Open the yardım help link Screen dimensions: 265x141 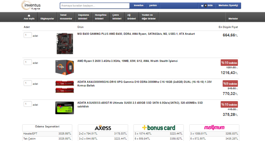[153, 5]
